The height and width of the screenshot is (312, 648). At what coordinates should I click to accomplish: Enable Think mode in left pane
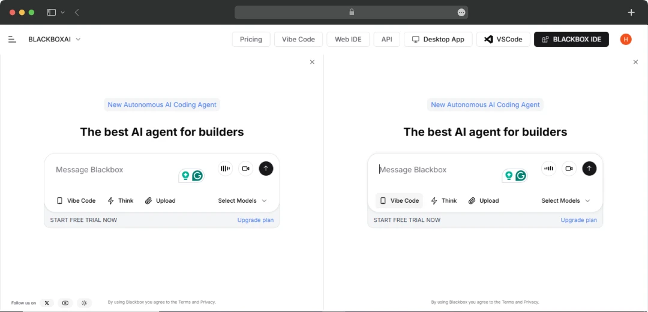point(120,201)
